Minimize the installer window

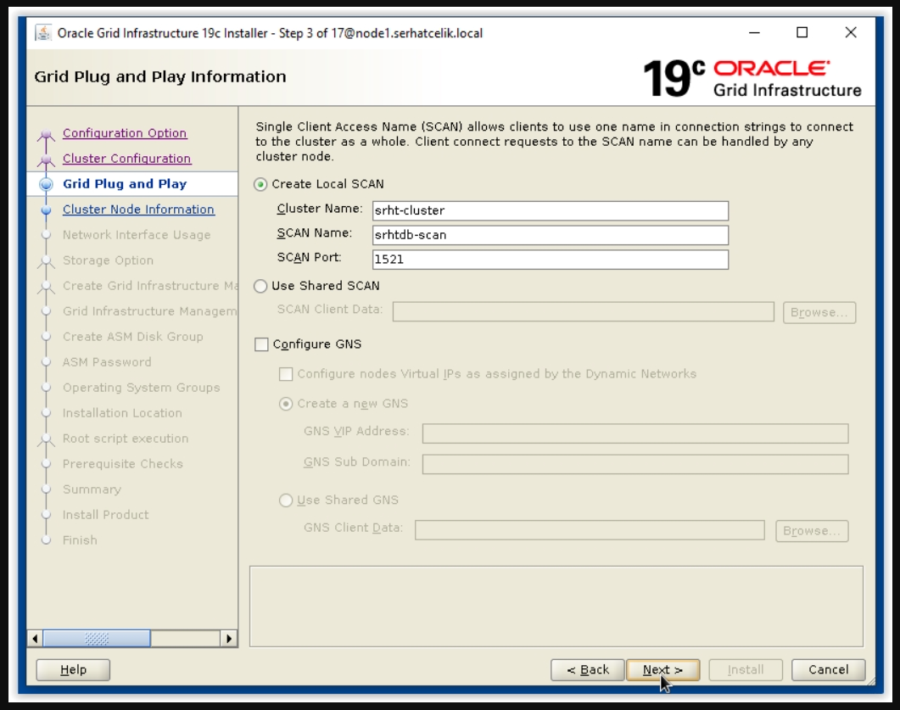755,33
